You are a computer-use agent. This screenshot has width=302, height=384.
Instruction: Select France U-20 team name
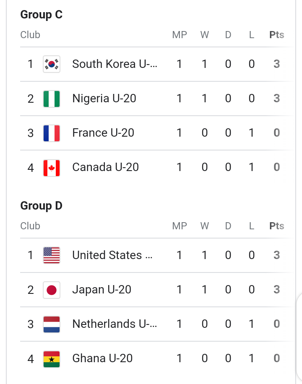(x=103, y=133)
